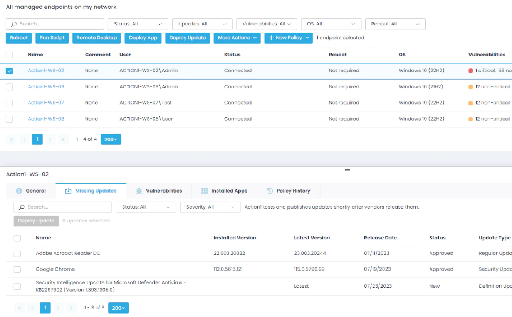Open the Action1-WS-08 endpoint link

(x=46, y=119)
